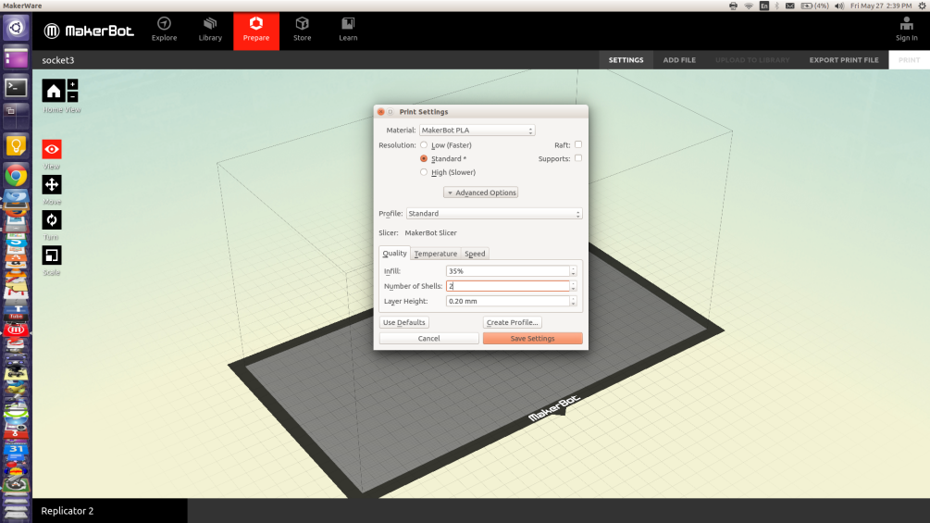The image size is (930, 523).
Task: Adjust the Infill spinner arrows
Action: tap(573, 271)
